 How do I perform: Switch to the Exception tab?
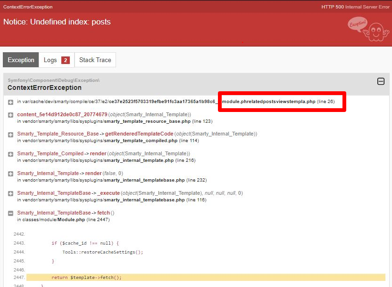(x=21, y=60)
